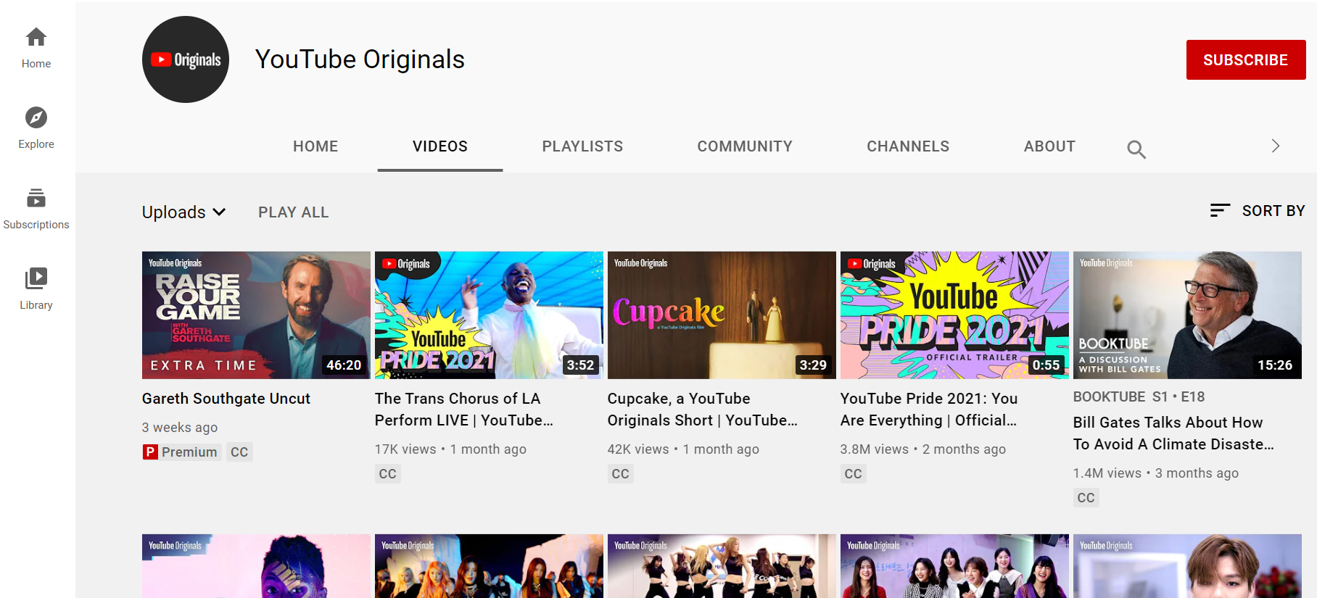Click the right arrow next to the tabs

pyautogui.click(x=1276, y=146)
